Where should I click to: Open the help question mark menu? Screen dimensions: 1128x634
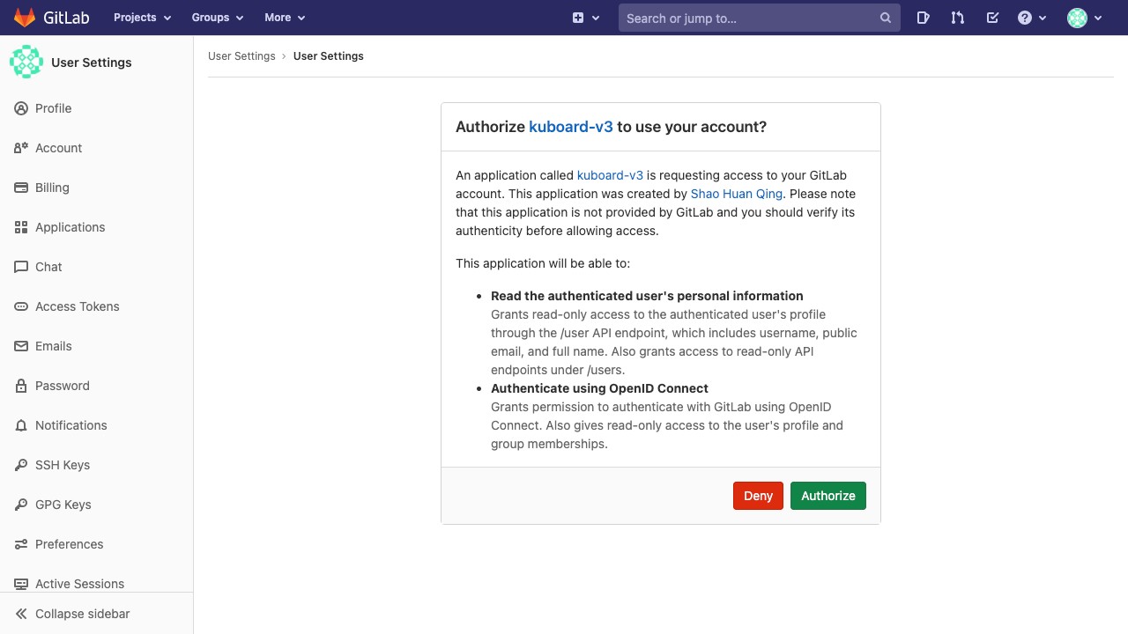pos(1031,18)
